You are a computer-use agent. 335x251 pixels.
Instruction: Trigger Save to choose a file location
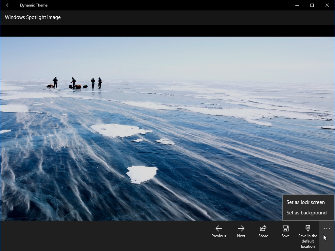(x=285, y=231)
